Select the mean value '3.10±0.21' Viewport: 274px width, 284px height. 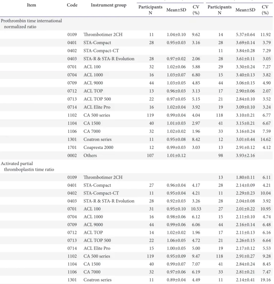(x=245, y=115)
